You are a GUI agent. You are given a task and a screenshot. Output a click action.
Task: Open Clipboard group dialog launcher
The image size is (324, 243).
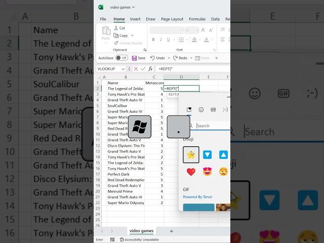coord(145,50)
